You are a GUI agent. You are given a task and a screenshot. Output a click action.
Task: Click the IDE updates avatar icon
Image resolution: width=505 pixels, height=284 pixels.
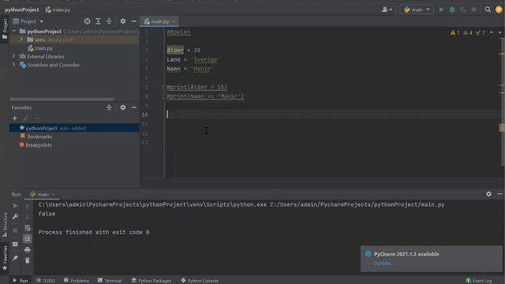pos(499,9)
